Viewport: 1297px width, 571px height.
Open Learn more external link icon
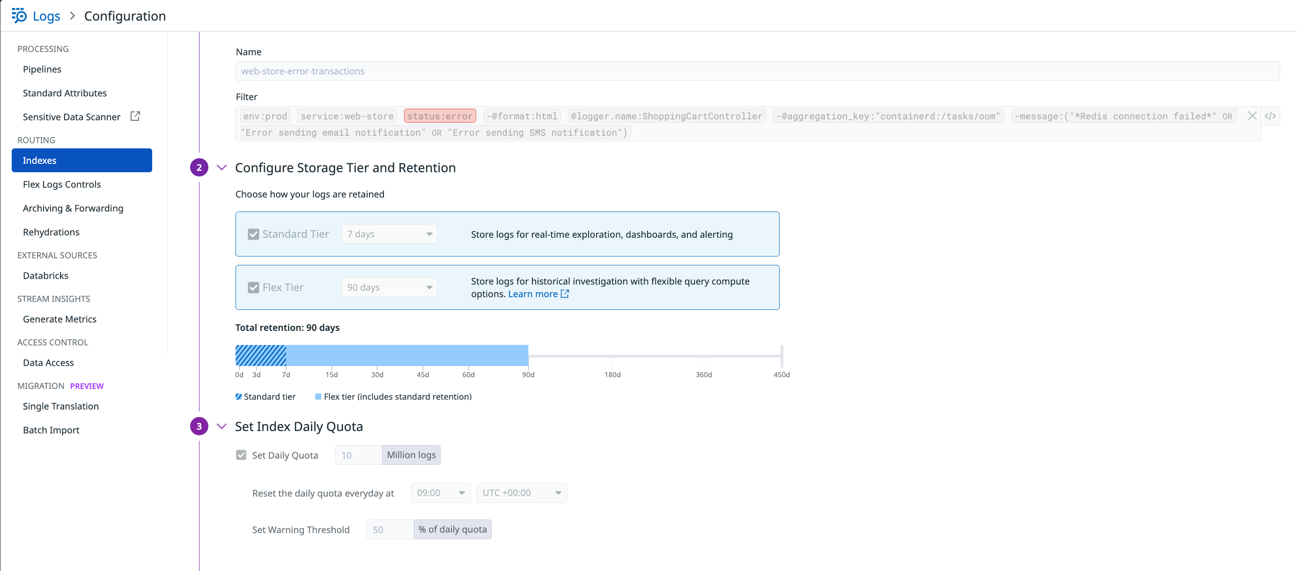coord(565,294)
